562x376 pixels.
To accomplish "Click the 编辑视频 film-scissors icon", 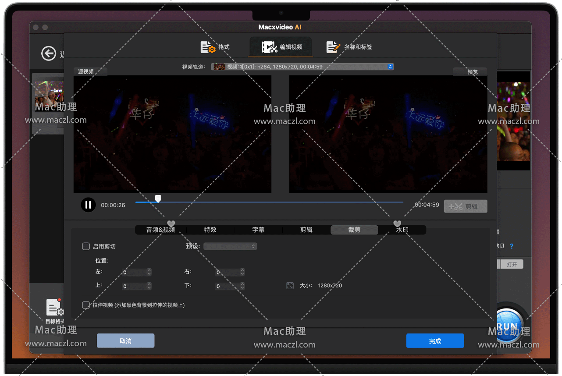I will point(269,47).
